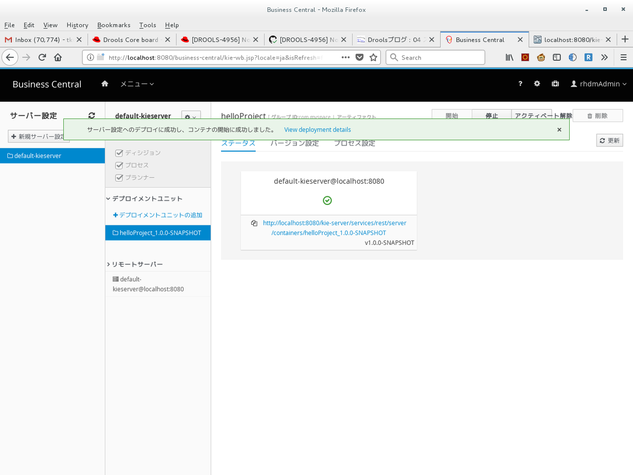Click the site information icon in address bar
Screen dimensions: 633x475
pyautogui.click(x=90, y=57)
